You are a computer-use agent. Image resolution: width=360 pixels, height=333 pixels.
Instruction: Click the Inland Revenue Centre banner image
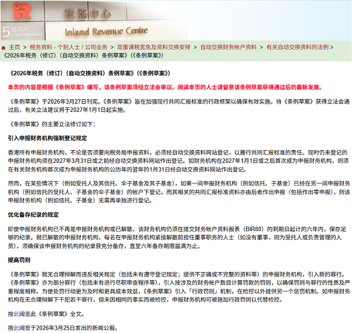106,30
